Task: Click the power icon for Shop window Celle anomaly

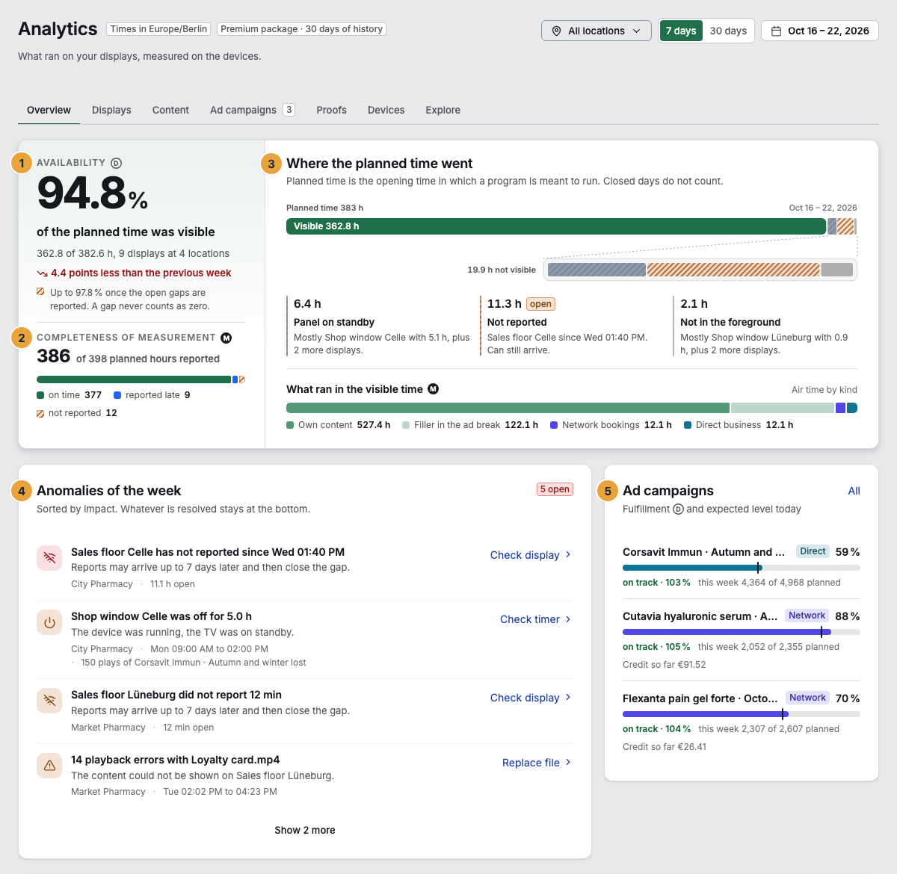Action: [49, 622]
